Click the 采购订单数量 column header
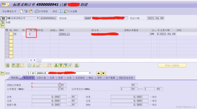197x109 pixels. pyautogui.click(x=138, y=30)
